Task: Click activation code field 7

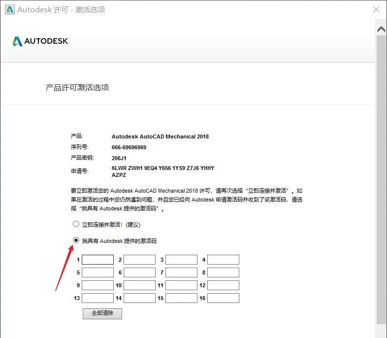Action: (181, 272)
